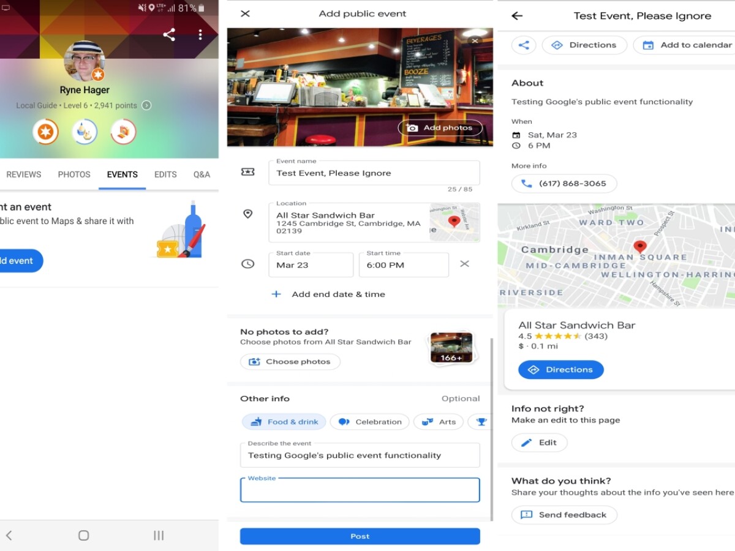The height and width of the screenshot is (551, 735).
Task: Tap the location pin icon beside Location
Action: 247,214
